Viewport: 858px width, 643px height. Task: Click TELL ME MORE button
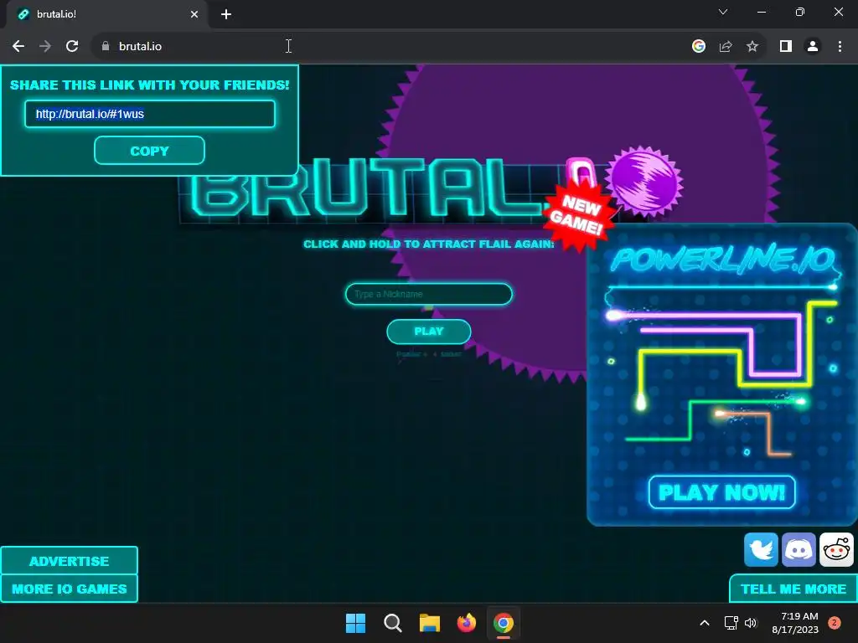[x=793, y=589]
